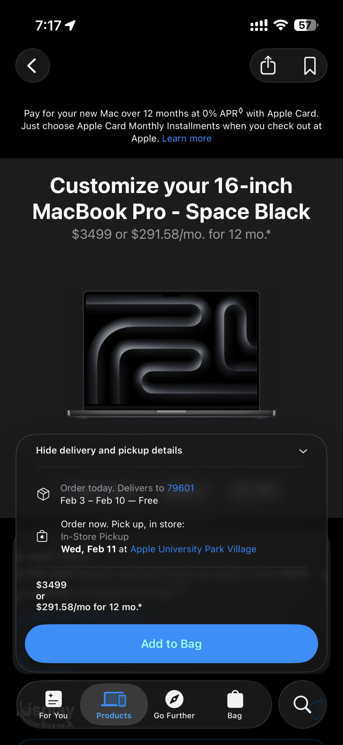Open Apple University Park Village store link
Image resolution: width=343 pixels, height=745 pixels.
coord(193,549)
